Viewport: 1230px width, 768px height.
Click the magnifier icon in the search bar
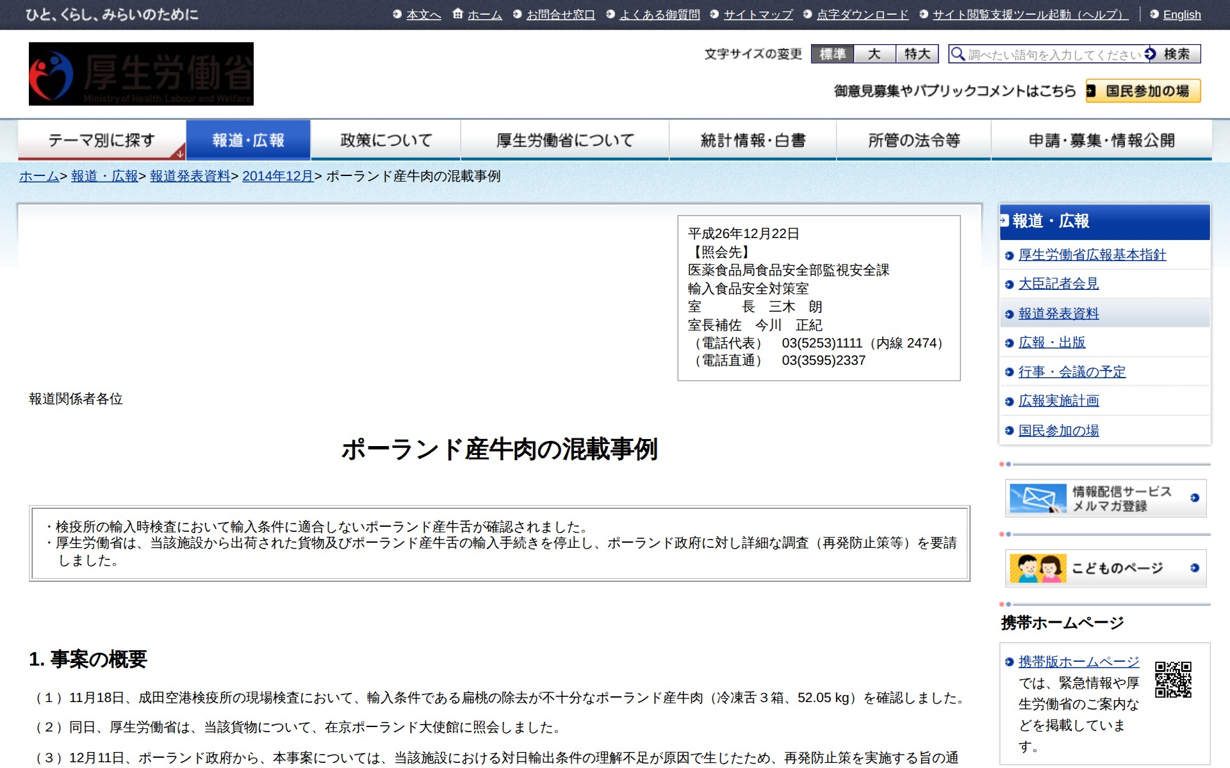(x=958, y=54)
